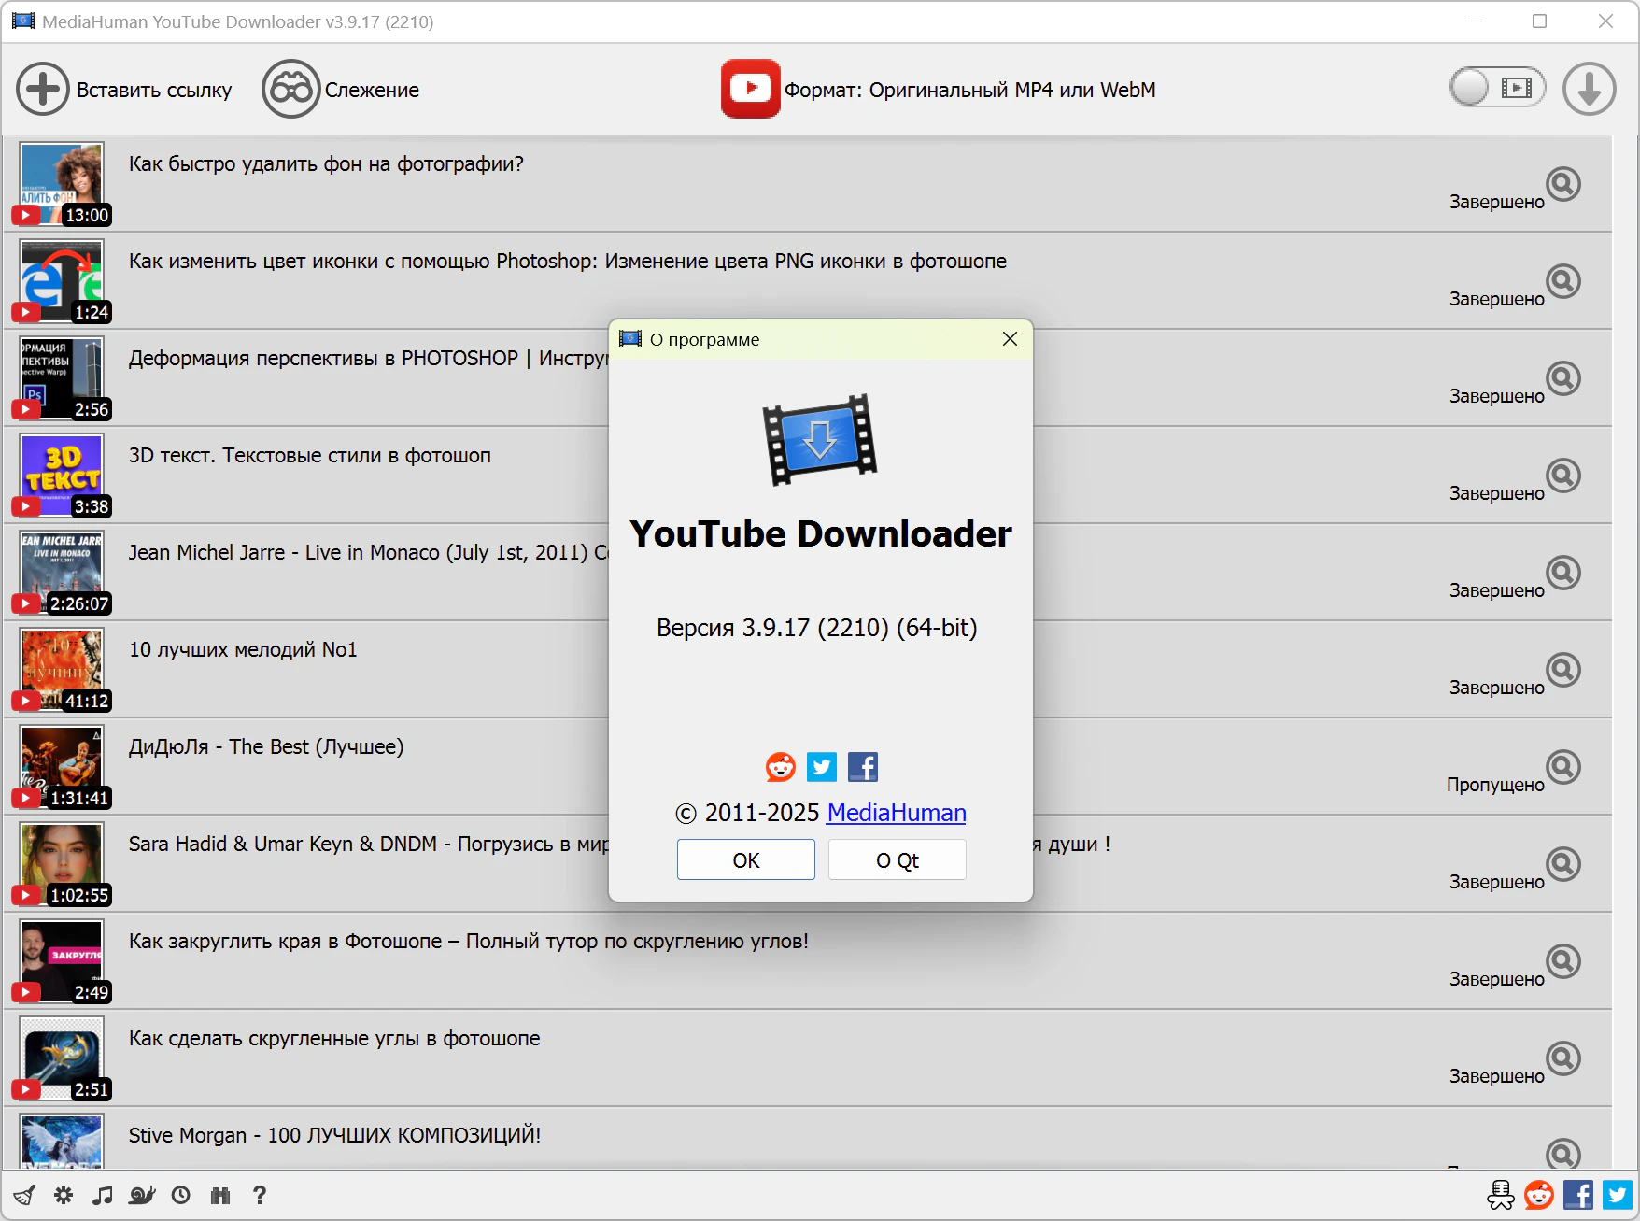Clear the list using the broom icon
This screenshot has height=1221, width=1640.
pos(24,1195)
